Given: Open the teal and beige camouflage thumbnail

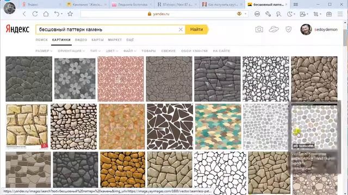Looking at the screenshot, I should [x=218, y=127].
